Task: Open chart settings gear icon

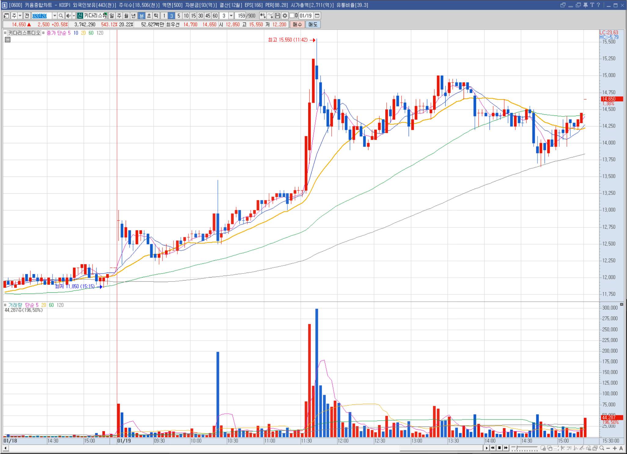Action: coord(285,16)
